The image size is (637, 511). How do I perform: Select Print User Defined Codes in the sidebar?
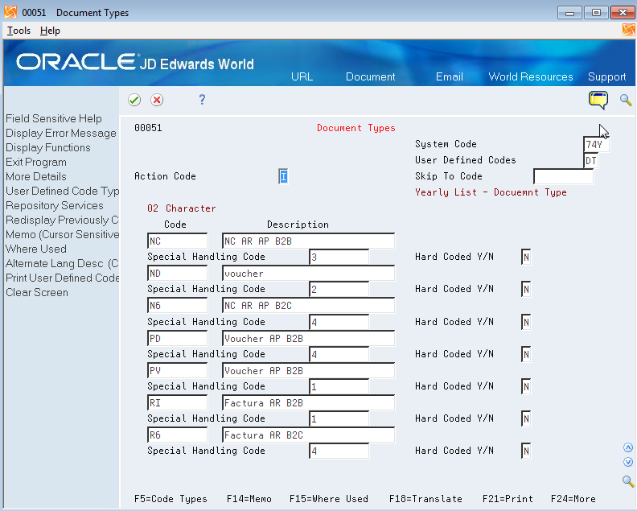coord(62,278)
